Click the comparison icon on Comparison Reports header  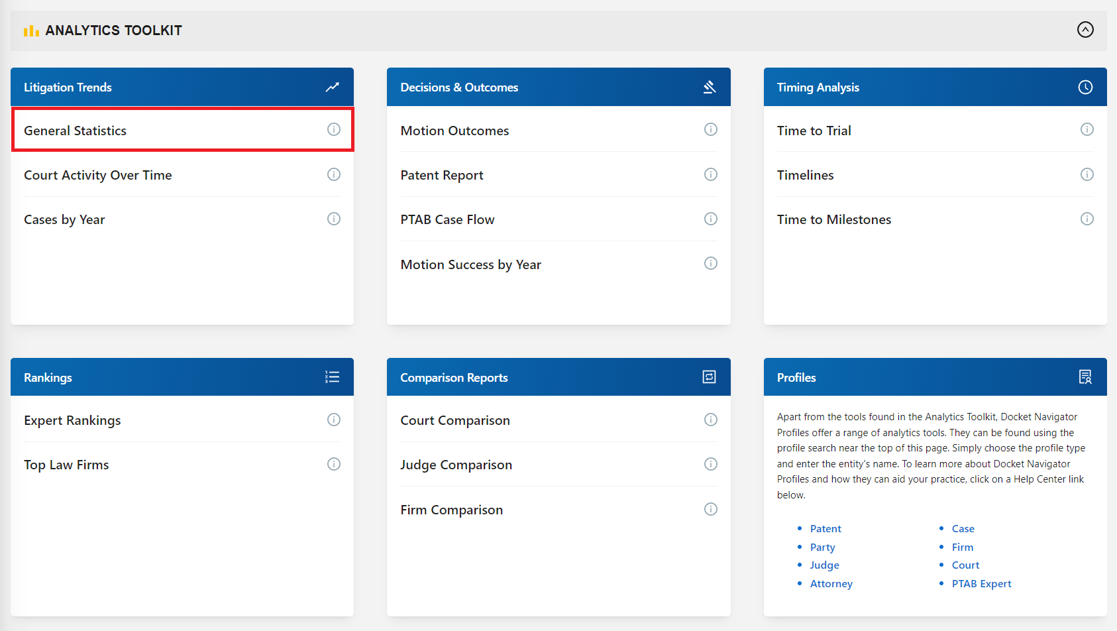pos(710,376)
